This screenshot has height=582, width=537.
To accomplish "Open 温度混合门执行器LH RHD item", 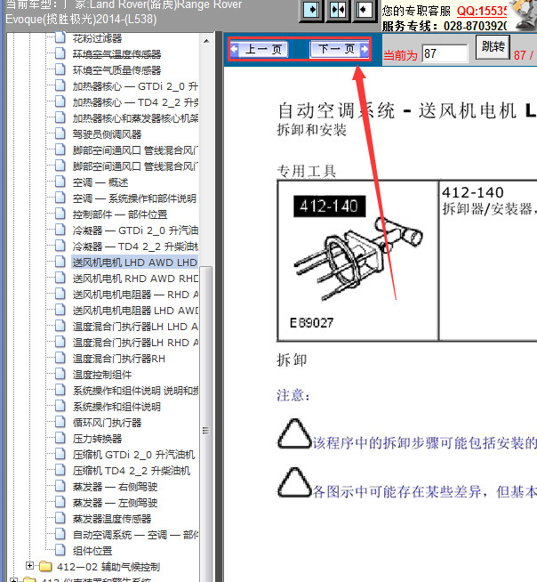I will [x=135, y=343].
